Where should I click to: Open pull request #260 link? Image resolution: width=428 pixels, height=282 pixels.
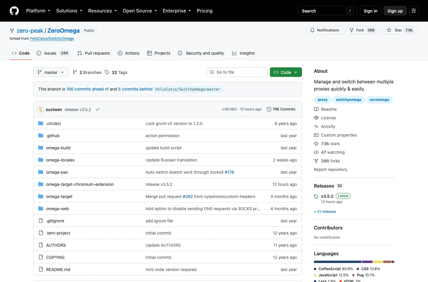188,197
